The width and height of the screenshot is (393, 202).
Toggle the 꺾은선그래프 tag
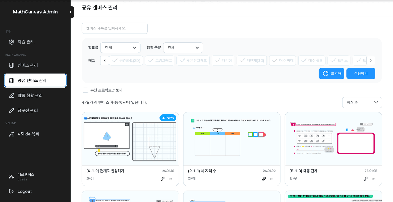pos(193,61)
